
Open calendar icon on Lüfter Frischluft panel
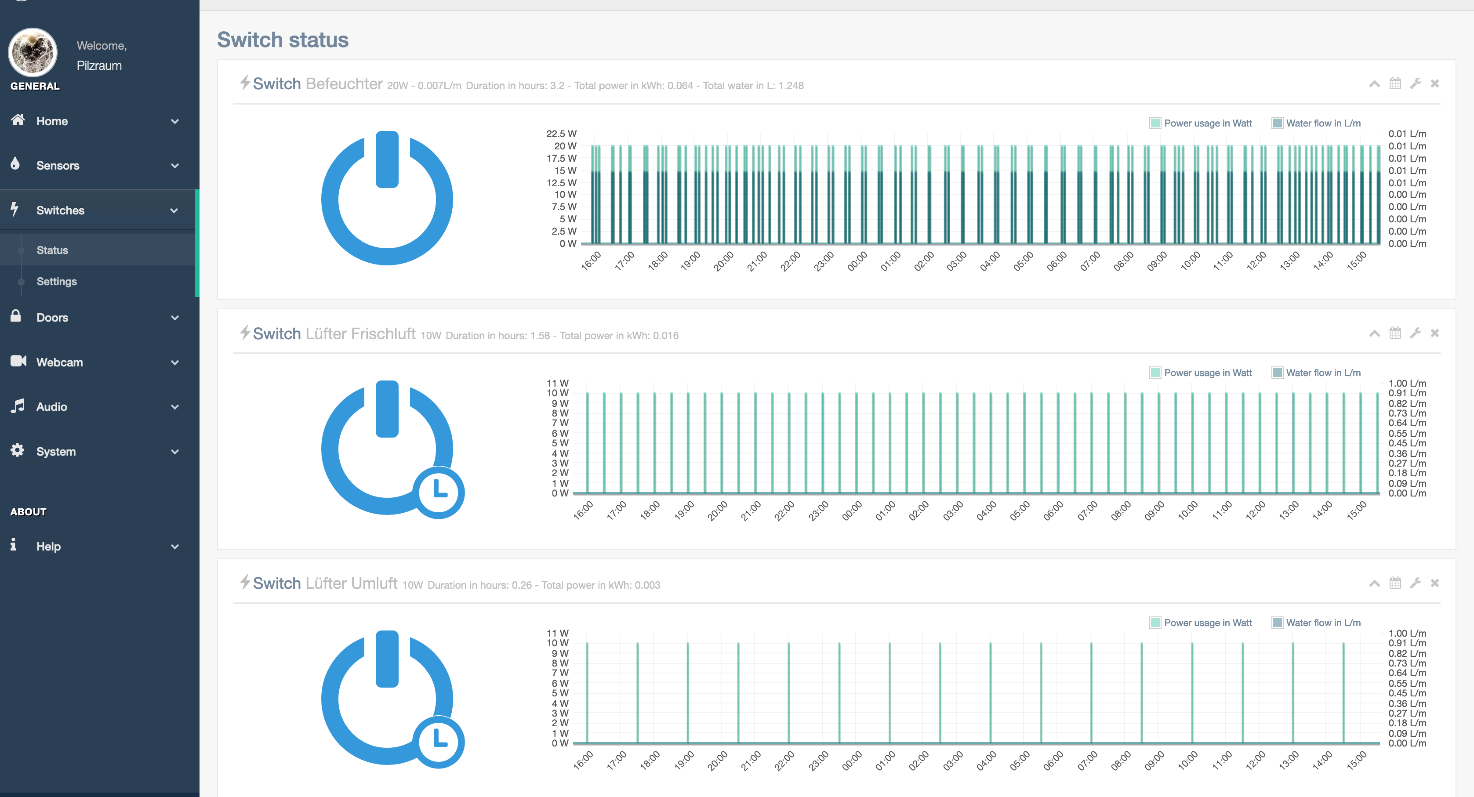1395,333
